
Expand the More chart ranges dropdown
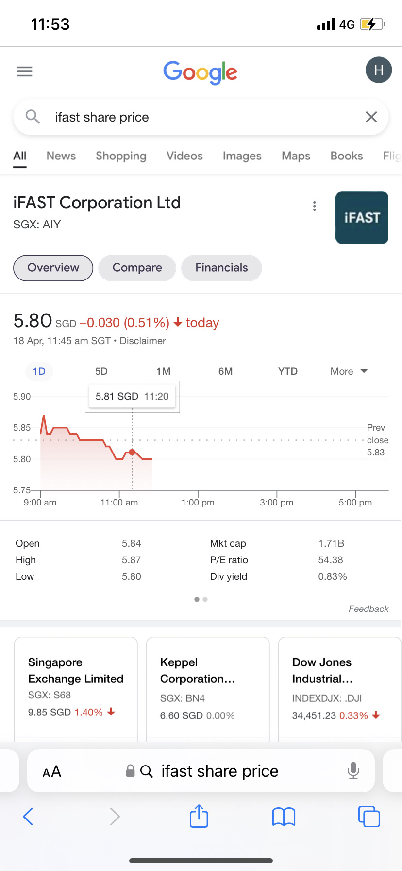pos(349,371)
